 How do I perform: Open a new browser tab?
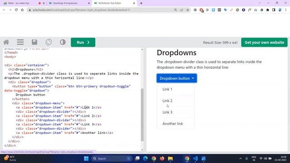click(x=141, y=3)
